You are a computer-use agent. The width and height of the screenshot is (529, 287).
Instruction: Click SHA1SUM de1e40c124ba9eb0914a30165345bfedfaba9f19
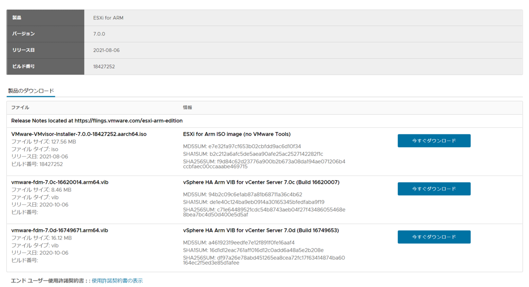coord(253,202)
